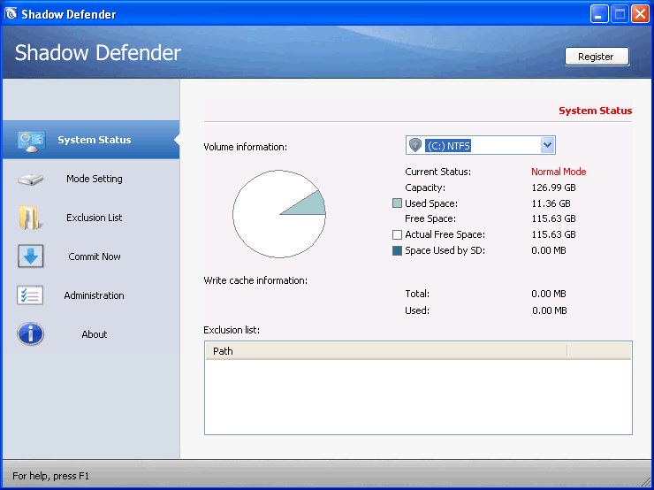Click the Normal Mode status text
The image size is (654, 490).
pyautogui.click(x=559, y=172)
